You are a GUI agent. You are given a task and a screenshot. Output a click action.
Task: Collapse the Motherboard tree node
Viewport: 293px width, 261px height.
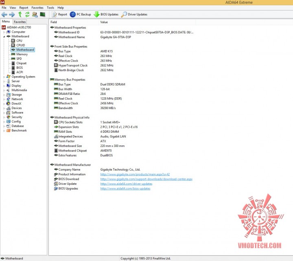point(4,37)
